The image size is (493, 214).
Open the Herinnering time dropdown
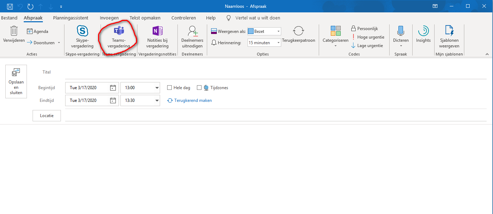278,43
